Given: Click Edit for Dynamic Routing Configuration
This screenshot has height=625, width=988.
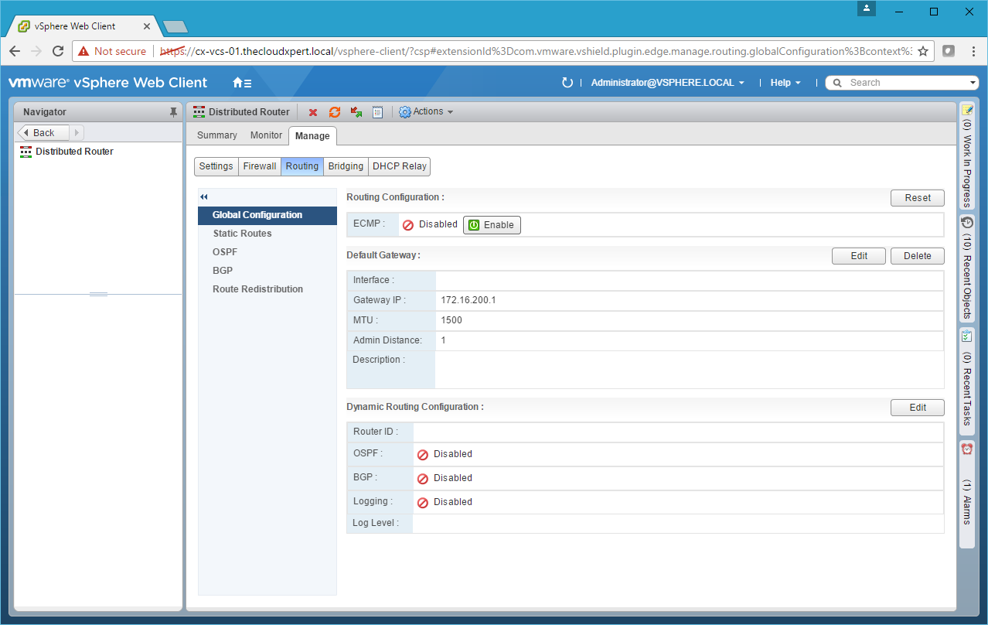Looking at the screenshot, I should pos(917,408).
